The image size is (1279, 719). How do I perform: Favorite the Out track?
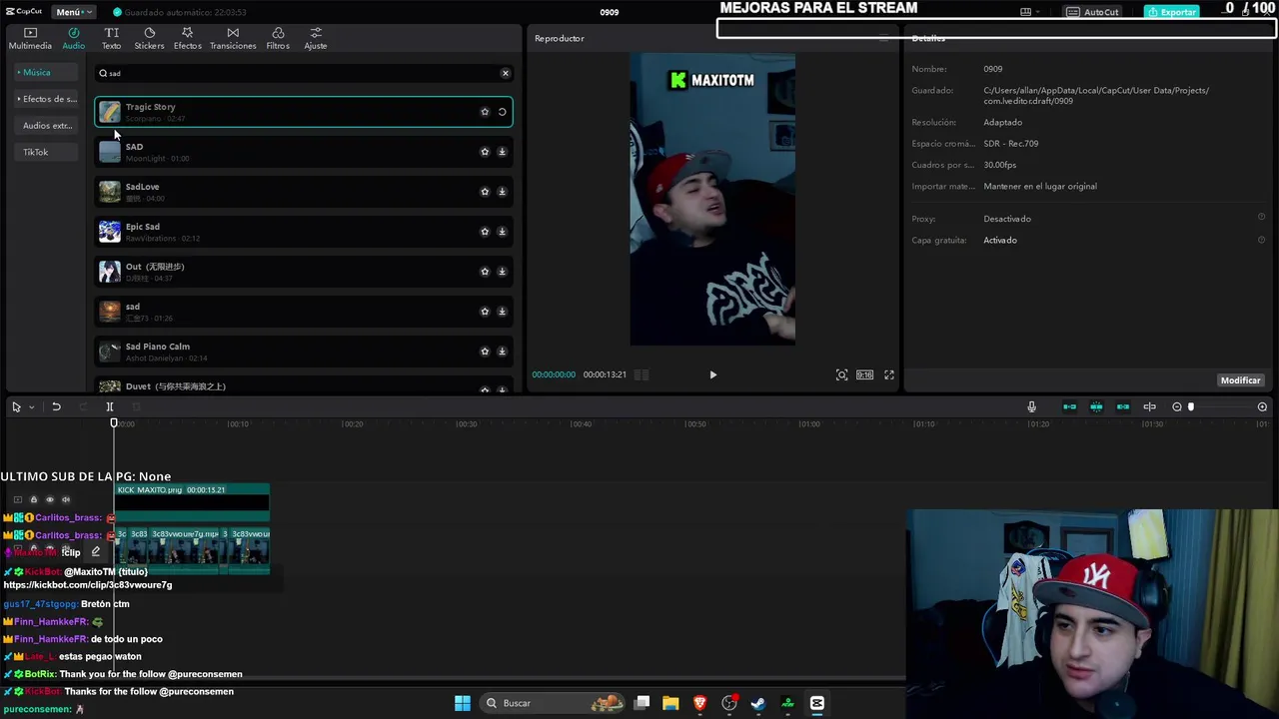click(x=485, y=272)
